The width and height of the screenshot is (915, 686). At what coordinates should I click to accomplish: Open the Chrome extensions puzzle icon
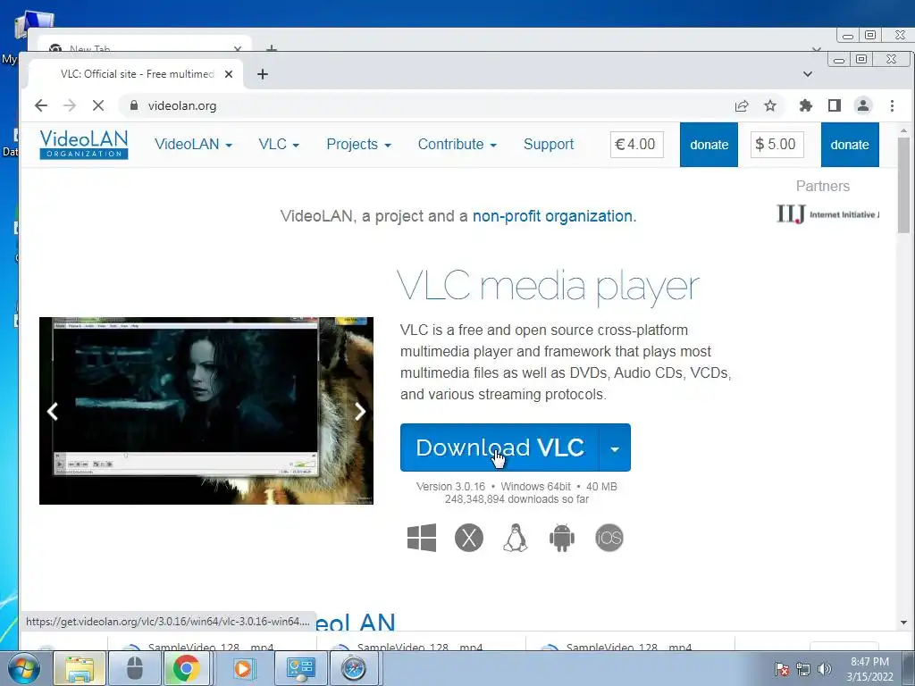coord(806,105)
